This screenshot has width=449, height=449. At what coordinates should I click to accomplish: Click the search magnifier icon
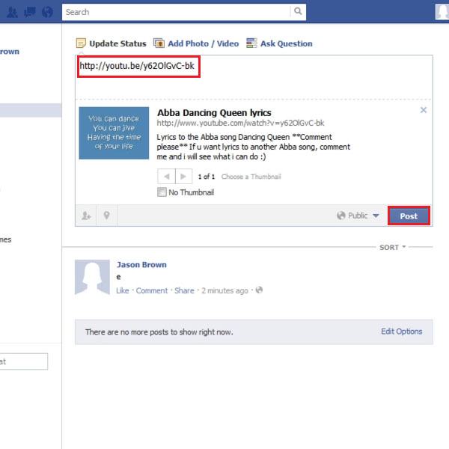pyautogui.click(x=298, y=11)
